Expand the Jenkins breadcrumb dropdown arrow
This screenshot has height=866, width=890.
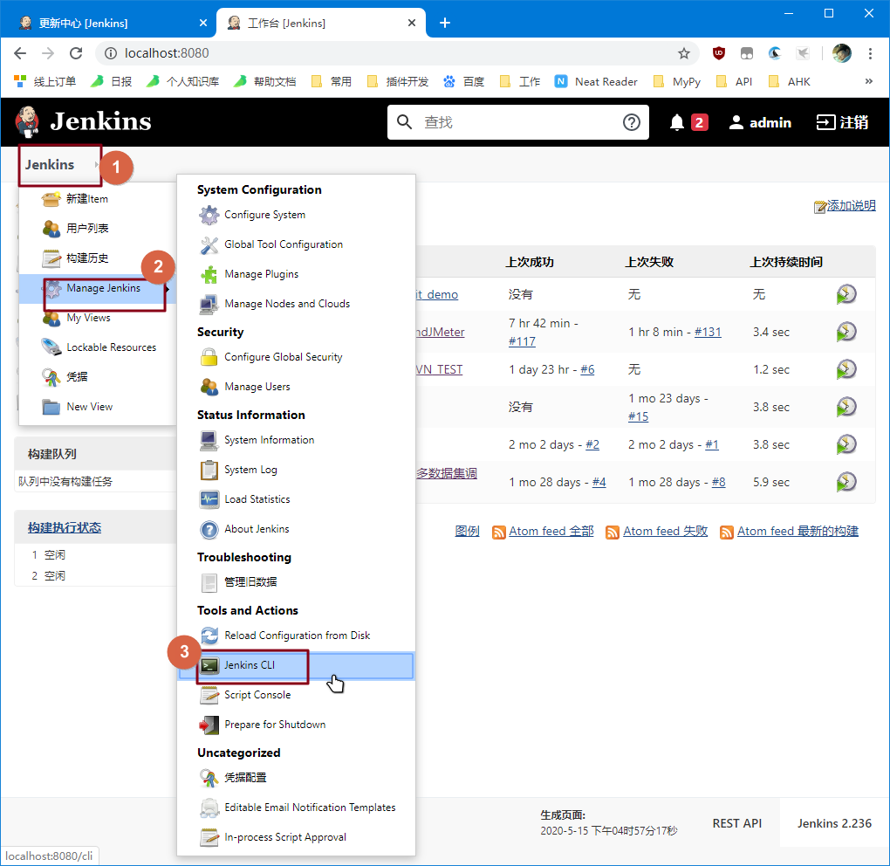click(x=97, y=165)
